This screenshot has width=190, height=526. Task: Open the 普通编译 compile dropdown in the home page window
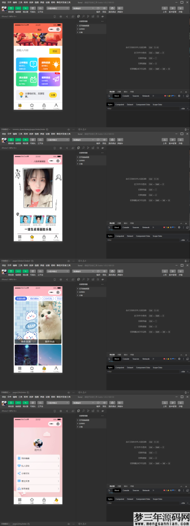(83, 8)
